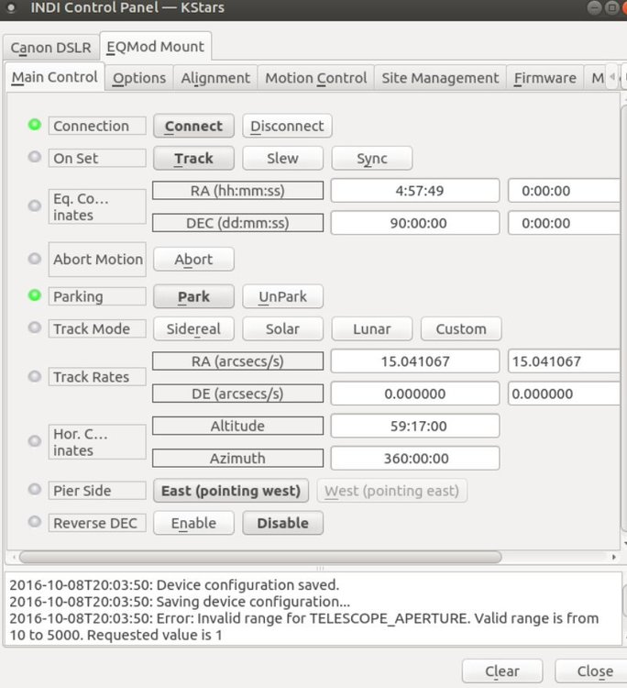
Task: Click the Altitude label
Action: click(237, 426)
